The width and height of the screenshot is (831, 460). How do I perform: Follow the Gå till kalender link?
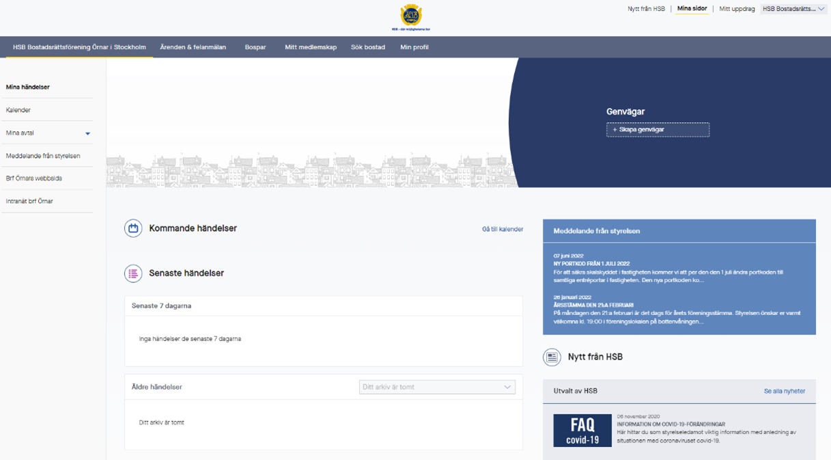tap(502, 229)
